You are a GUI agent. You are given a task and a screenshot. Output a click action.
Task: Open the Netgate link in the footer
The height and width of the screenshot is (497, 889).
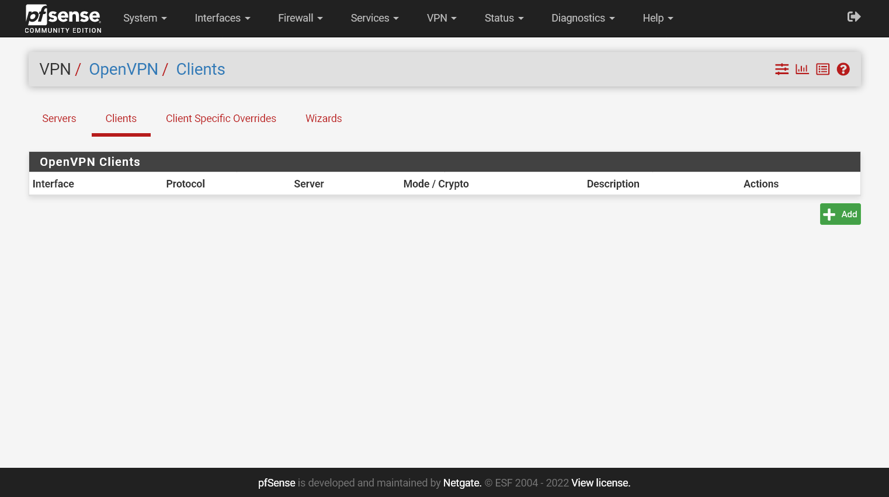[462, 483]
